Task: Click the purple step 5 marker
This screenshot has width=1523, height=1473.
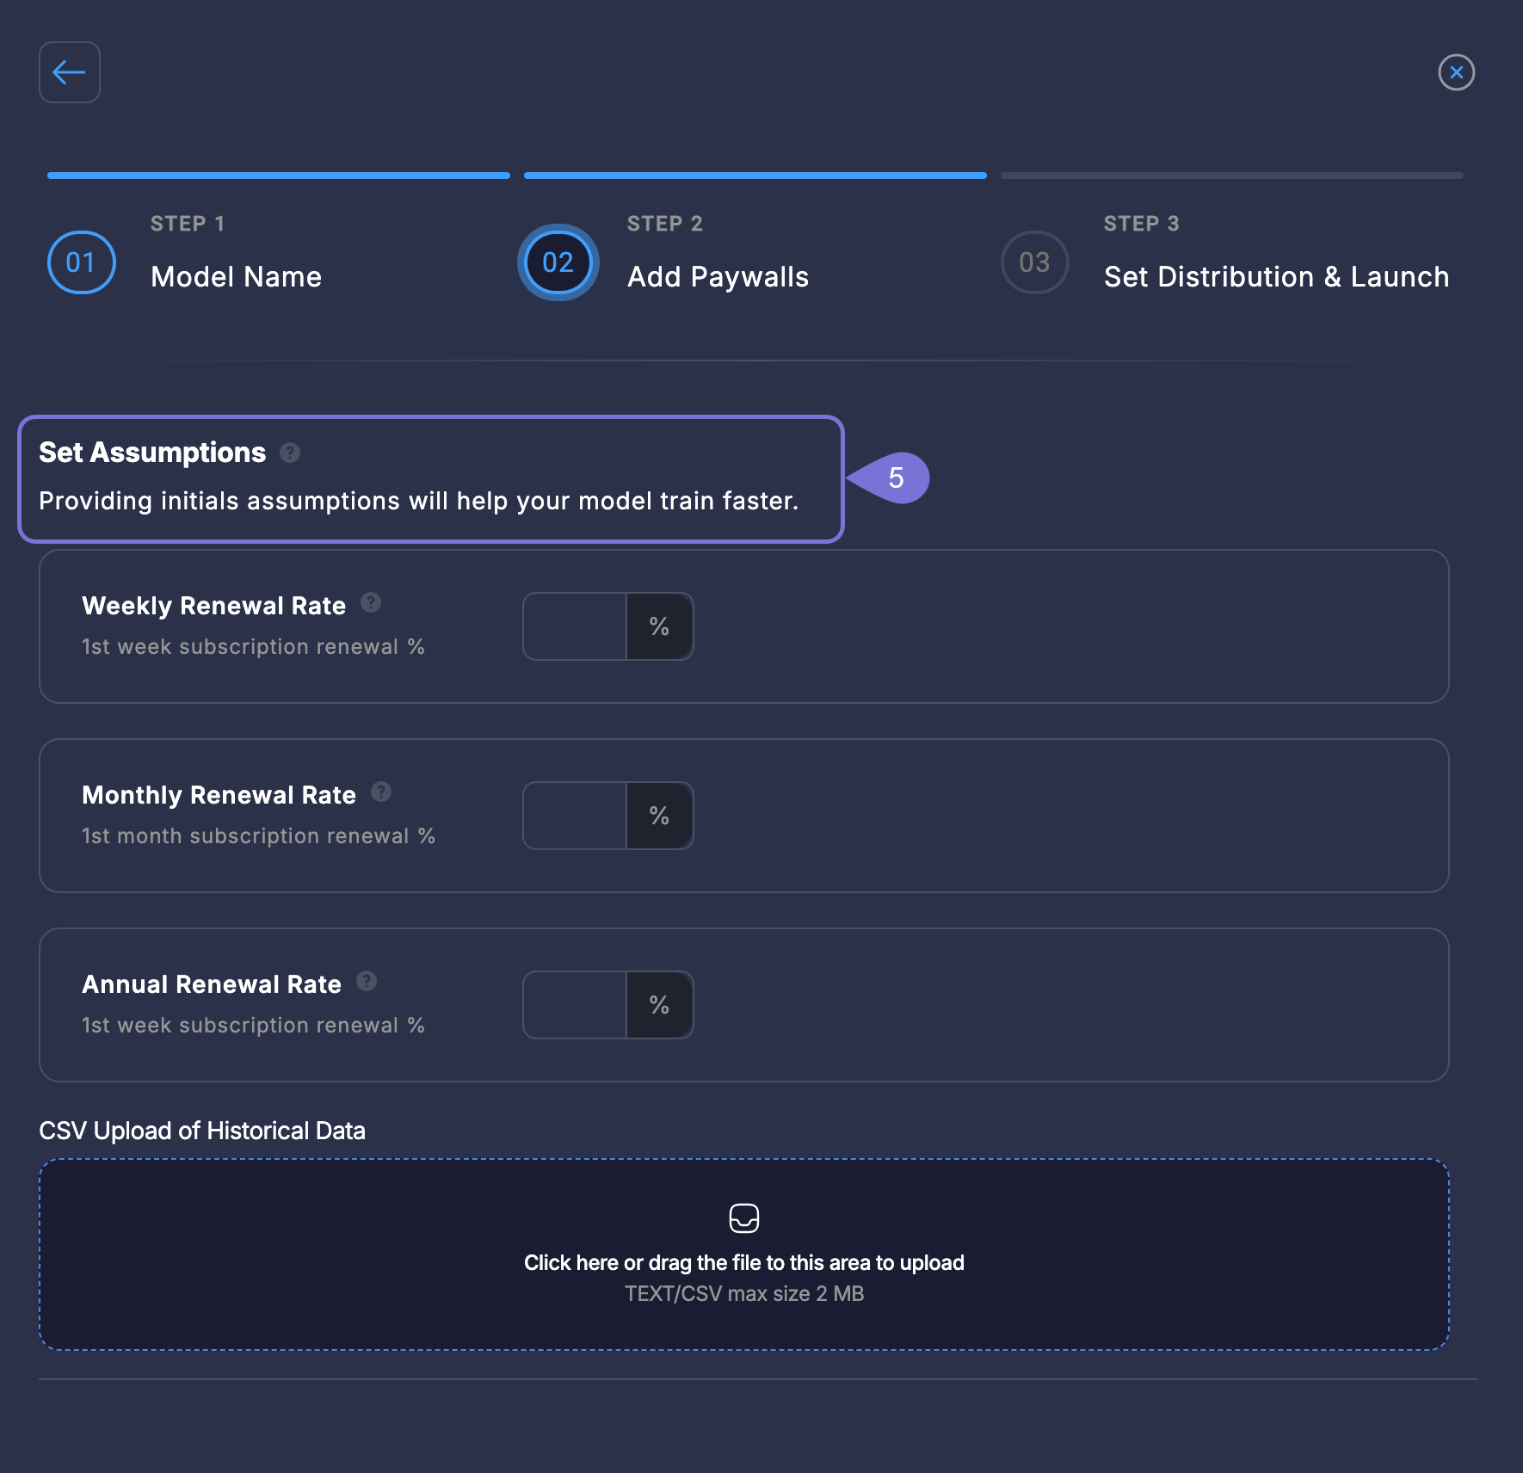Action: (x=895, y=478)
